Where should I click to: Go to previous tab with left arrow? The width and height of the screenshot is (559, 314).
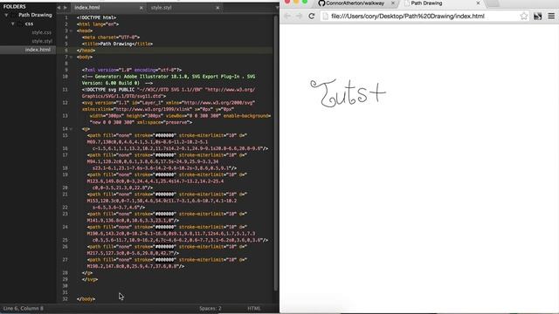(59, 8)
